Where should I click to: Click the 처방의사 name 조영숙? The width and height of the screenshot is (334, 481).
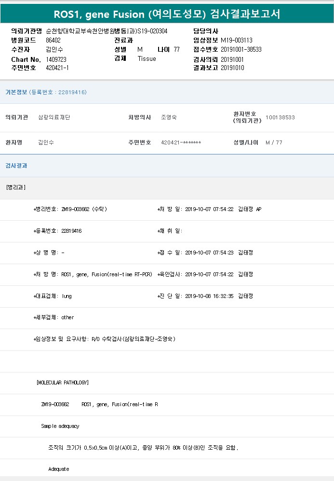pyautogui.click(x=169, y=117)
